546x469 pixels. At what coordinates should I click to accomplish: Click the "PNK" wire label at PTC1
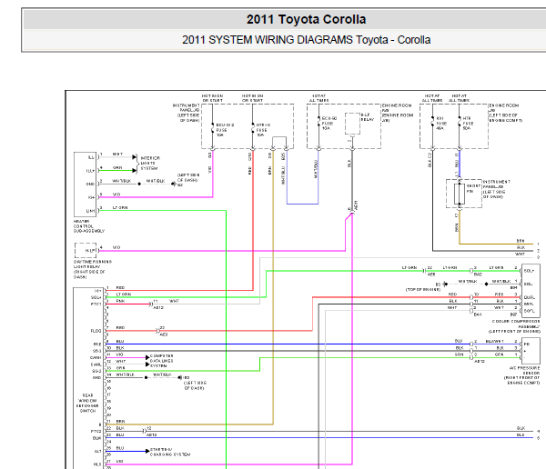coord(120,301)
